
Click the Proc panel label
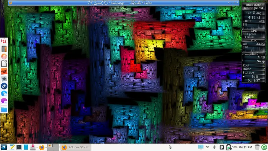[254, 40]
